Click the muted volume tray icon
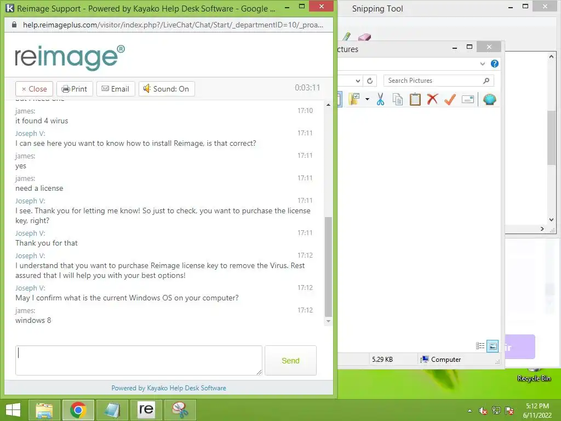Screen dimensions: 561x421 [x=483, y=411]
